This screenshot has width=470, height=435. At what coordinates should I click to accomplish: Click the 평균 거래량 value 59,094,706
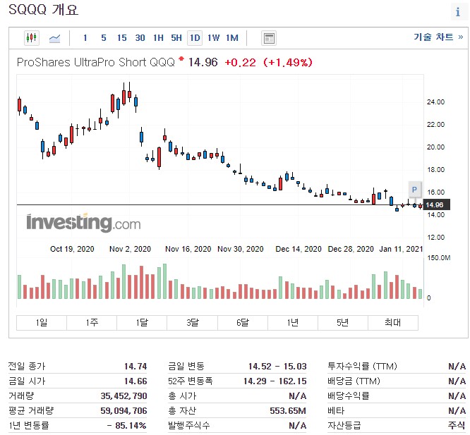(x=123, y=410)
